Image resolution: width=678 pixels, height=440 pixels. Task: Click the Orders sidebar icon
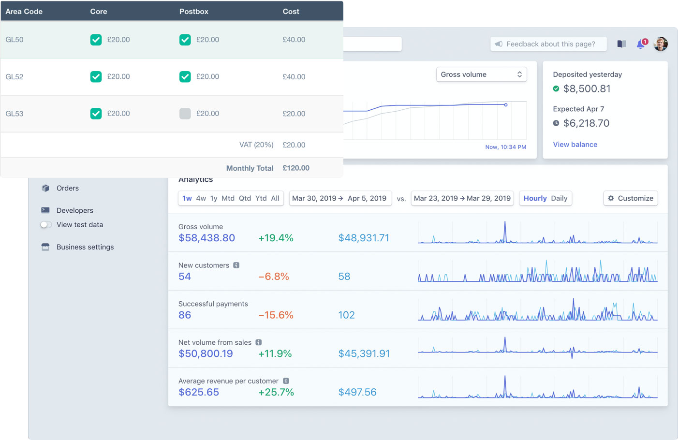pyautogui.click(x=45, y=188)
